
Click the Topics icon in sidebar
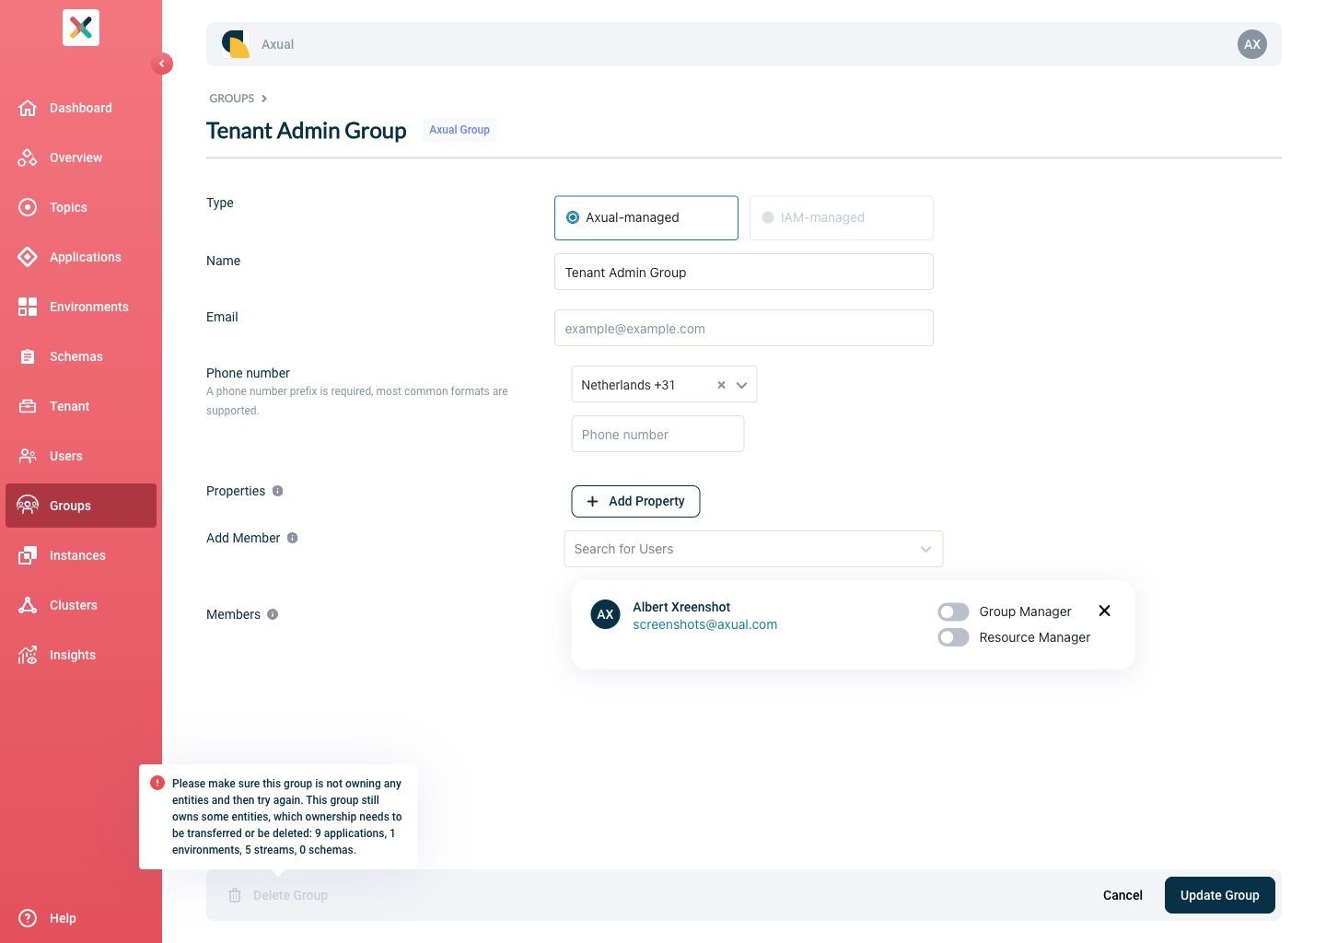[x=28, y=207]
